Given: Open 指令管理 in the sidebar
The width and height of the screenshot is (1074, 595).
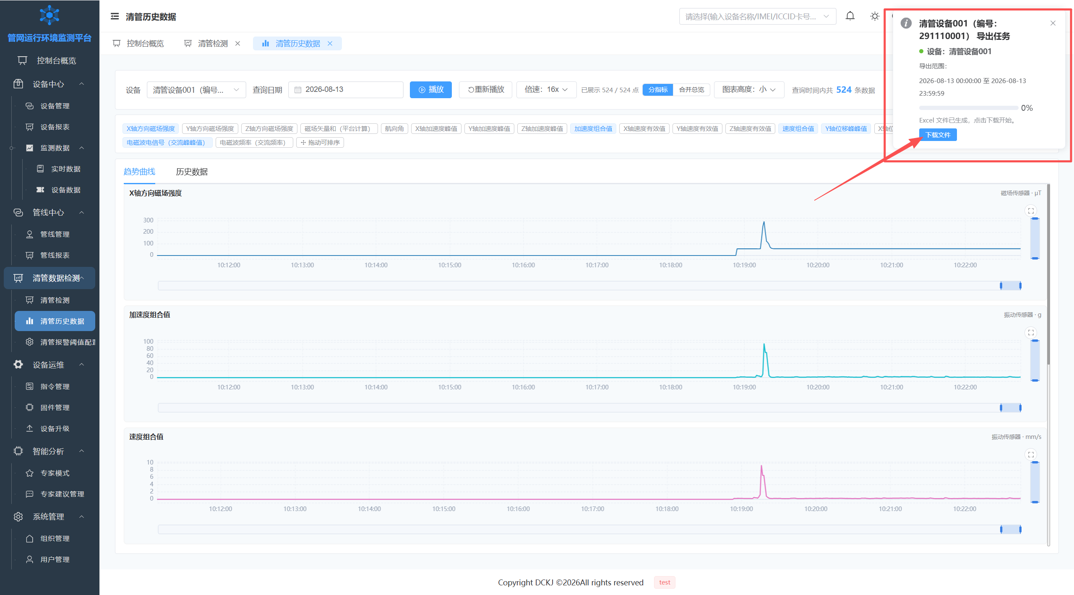Looking at the screenshot, I should pyautogui.click(x=55, y=386).
